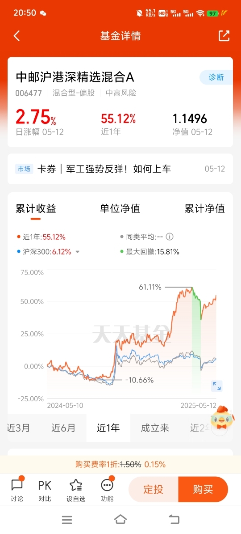The height and width of the screenshot is (534, 241).
Task: Tap the 设自选 star icon
Action: tap(76, 489)
